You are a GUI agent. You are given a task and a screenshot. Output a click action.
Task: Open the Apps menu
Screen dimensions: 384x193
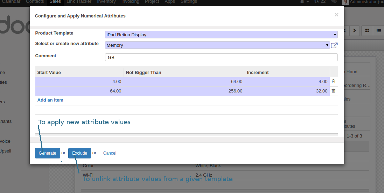(170, 2)
